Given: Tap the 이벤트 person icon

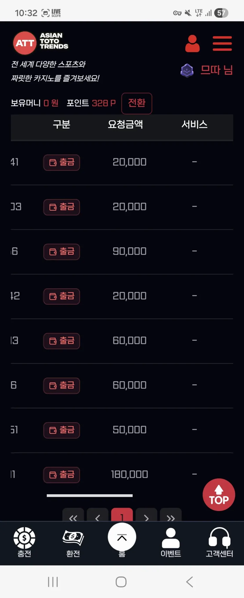Looking at the screenshot, I should pyautogui.click(x=171, y=538).
